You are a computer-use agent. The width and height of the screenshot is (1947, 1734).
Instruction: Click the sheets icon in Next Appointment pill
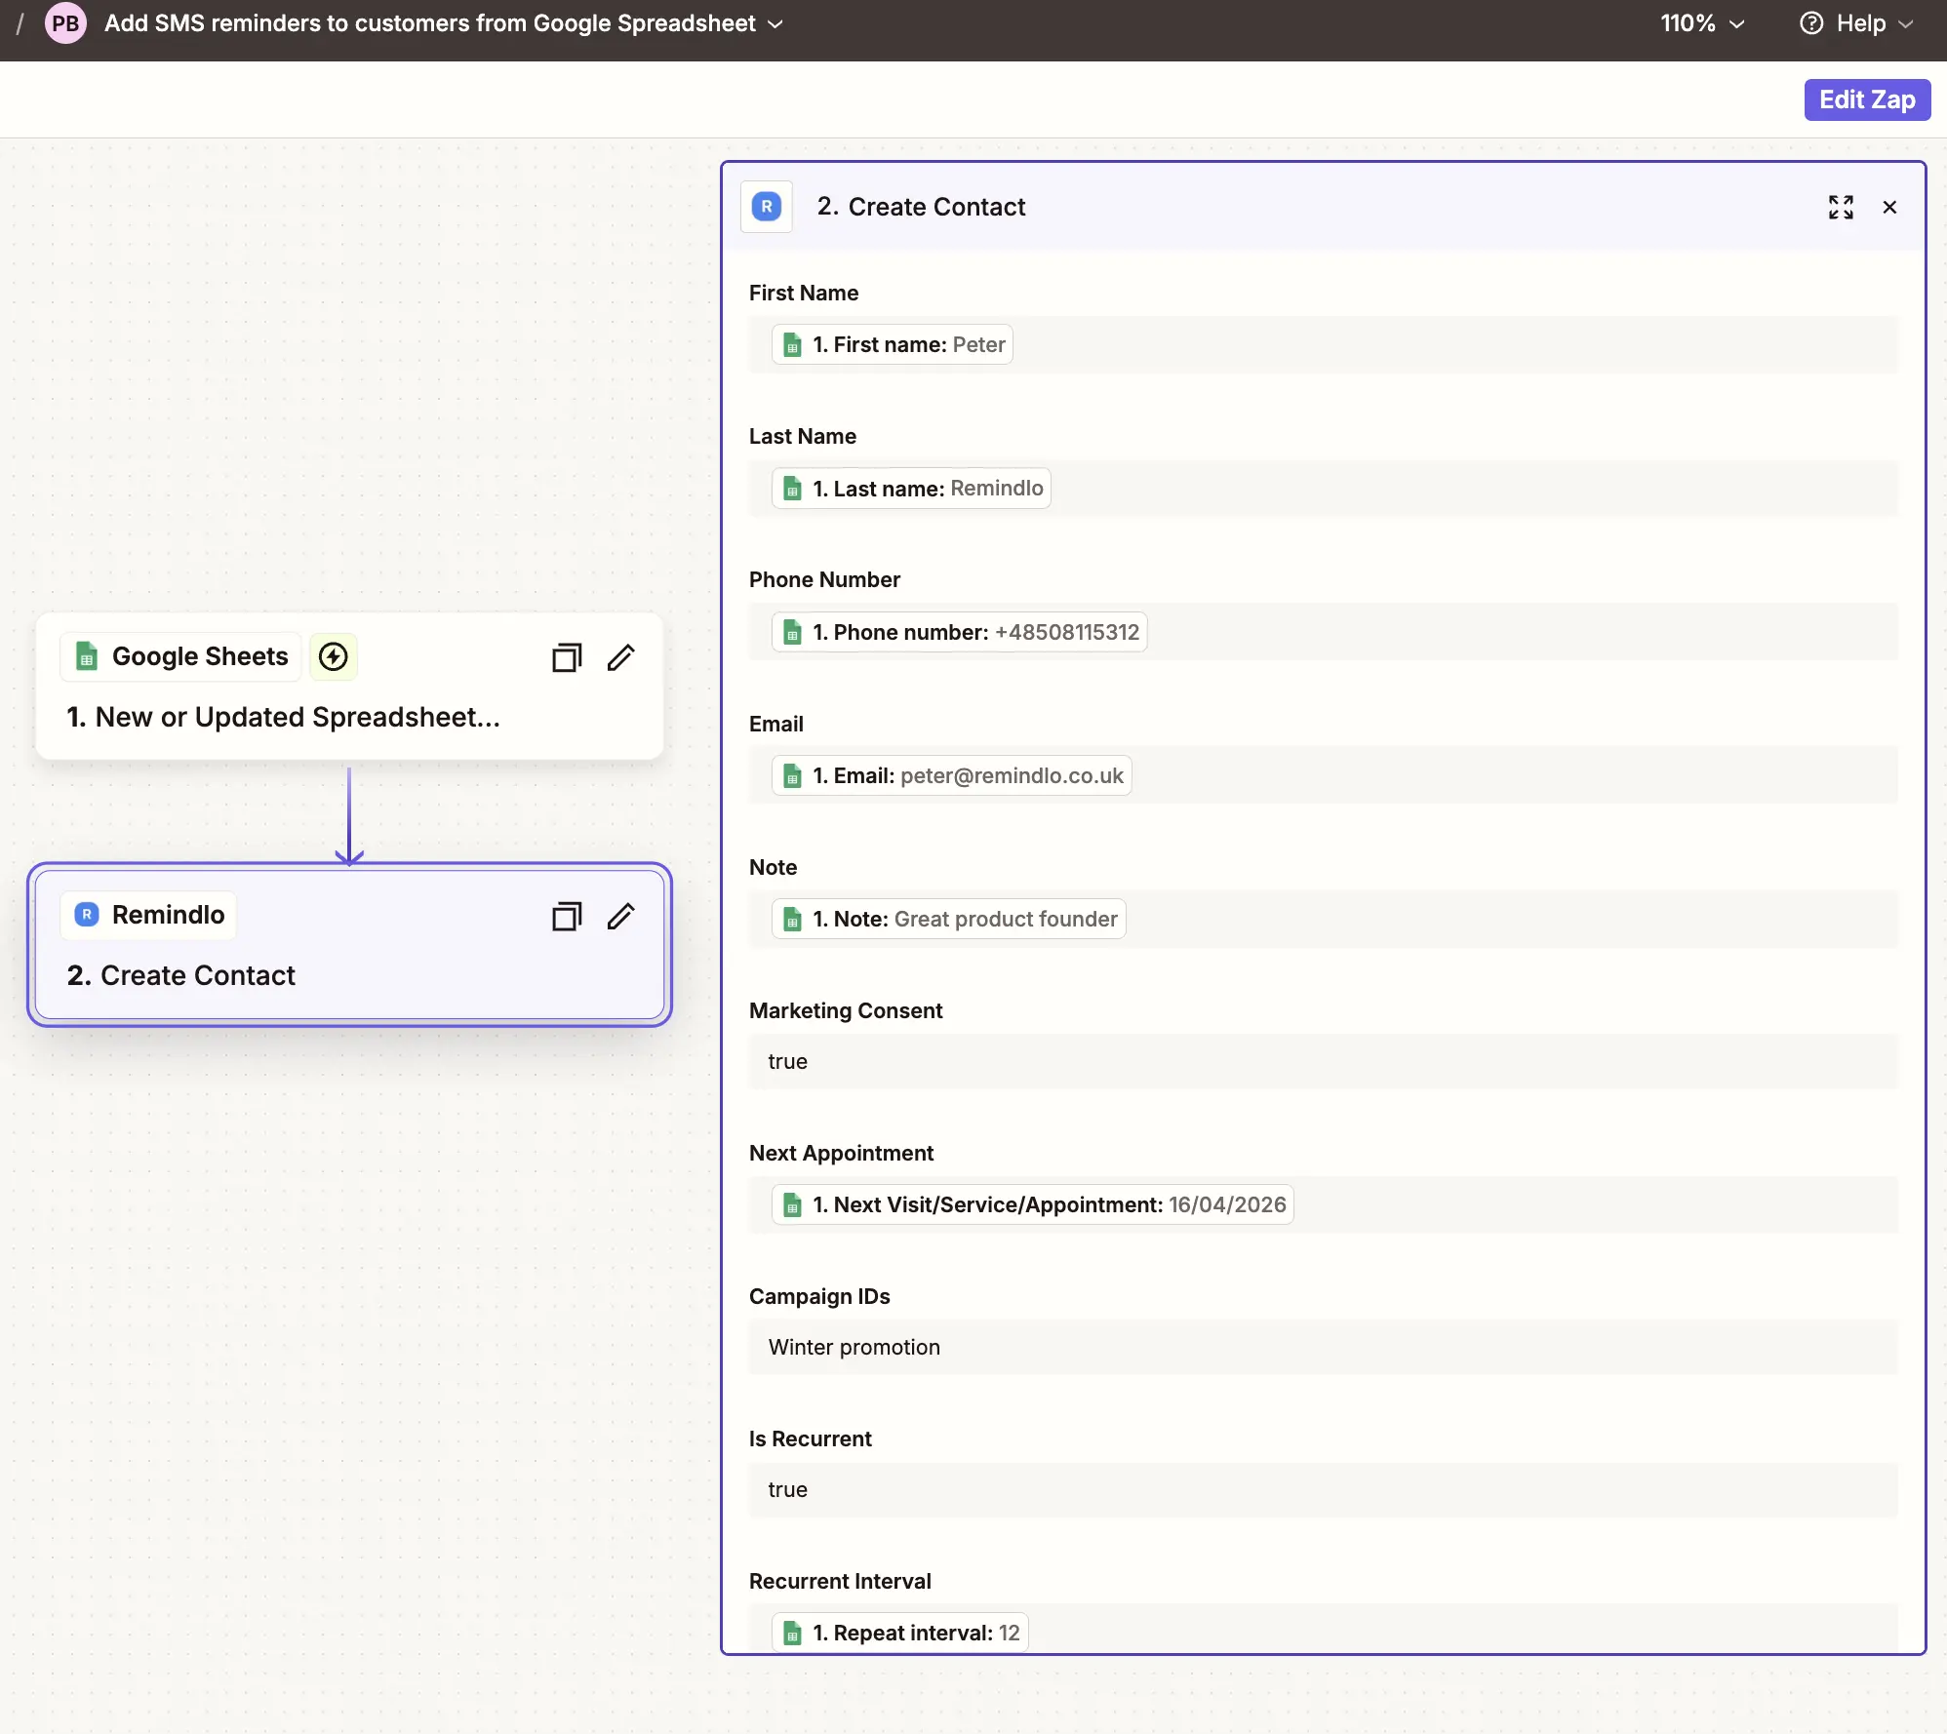pyautogui.click(x=793, y=1204)
